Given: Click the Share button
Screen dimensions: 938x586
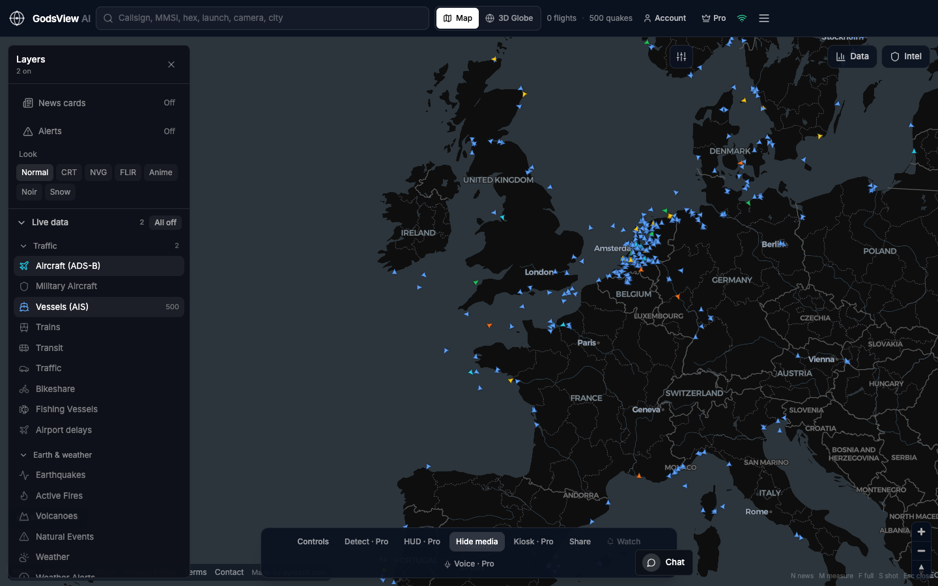Looking at the screenshot, I should (x=580, y=542).
